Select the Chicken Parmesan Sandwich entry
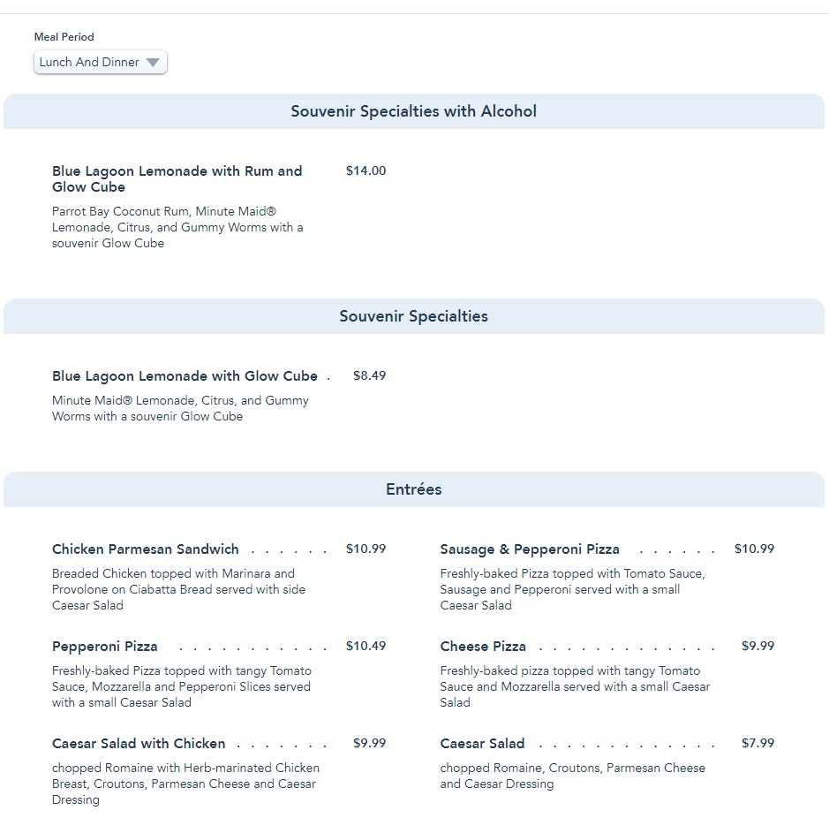The height and width of the screenshot is (833, 829). coord(146,549)
